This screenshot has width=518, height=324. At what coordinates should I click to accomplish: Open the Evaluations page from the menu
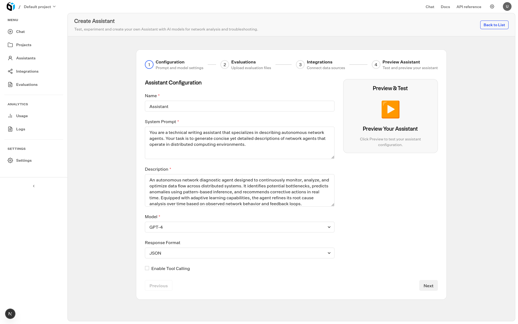tap(27, 85)
